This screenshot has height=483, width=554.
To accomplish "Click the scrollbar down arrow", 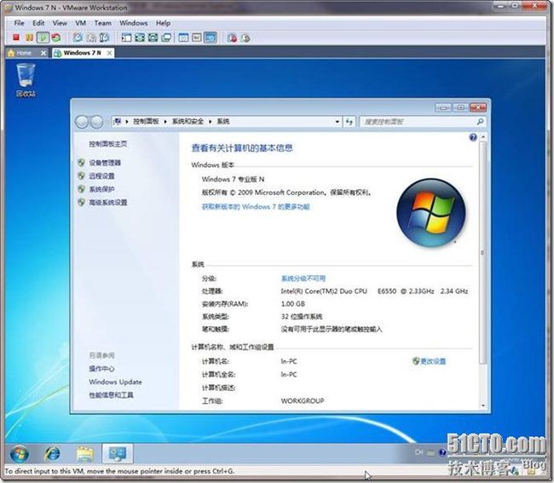I will point(482,405).
